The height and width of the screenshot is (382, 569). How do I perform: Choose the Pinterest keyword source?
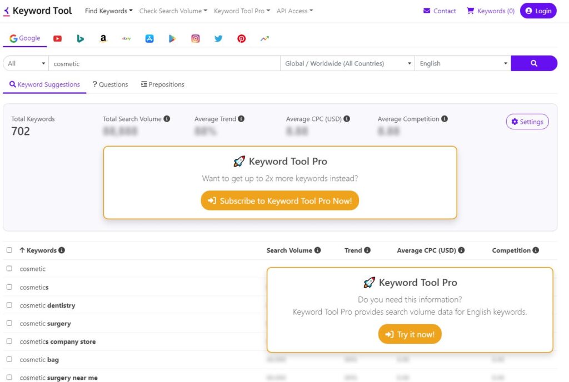click(x=241, y=39)
